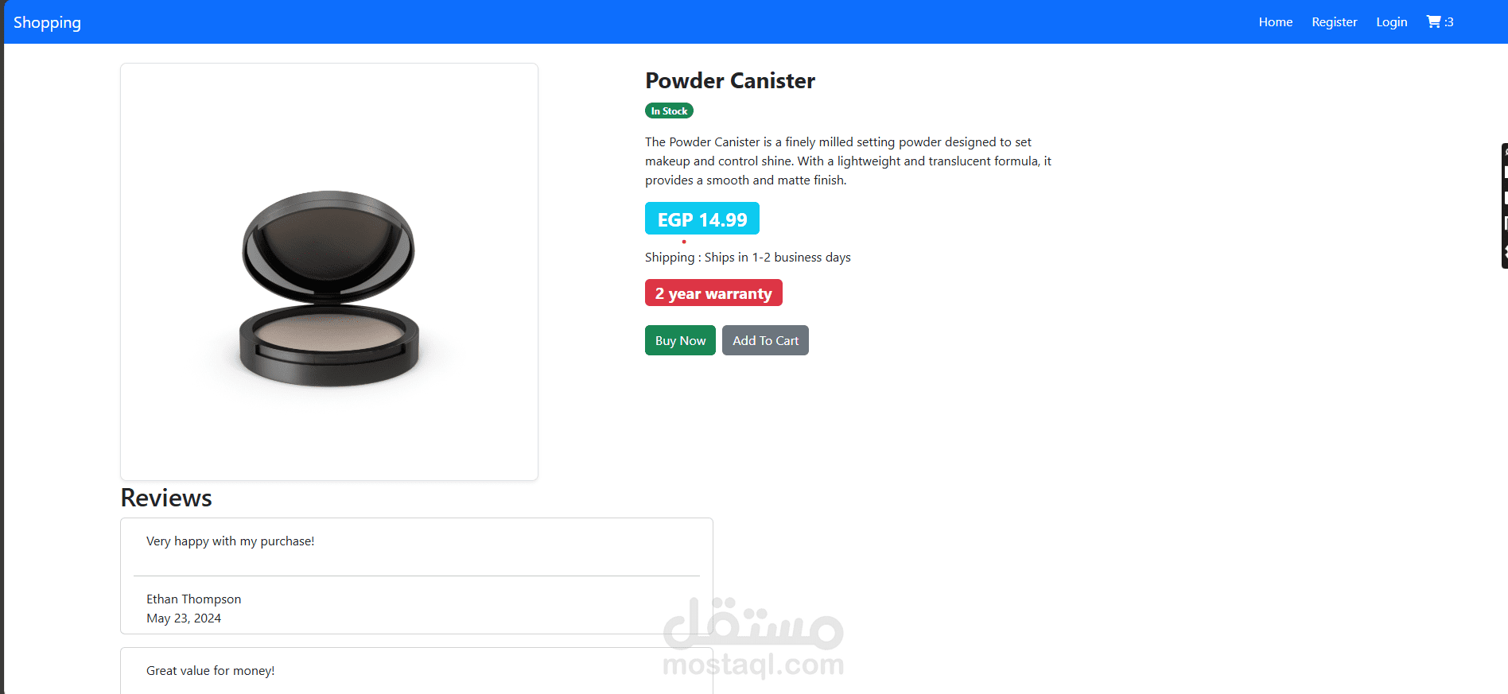Click the Shopping brand logo
The image size is (1508, 694).
47,22
